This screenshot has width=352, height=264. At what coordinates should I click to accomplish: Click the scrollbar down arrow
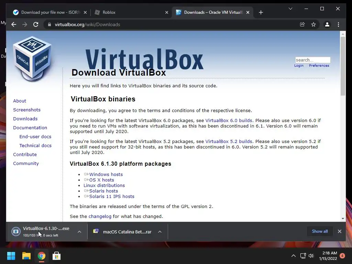pos(343,218)
